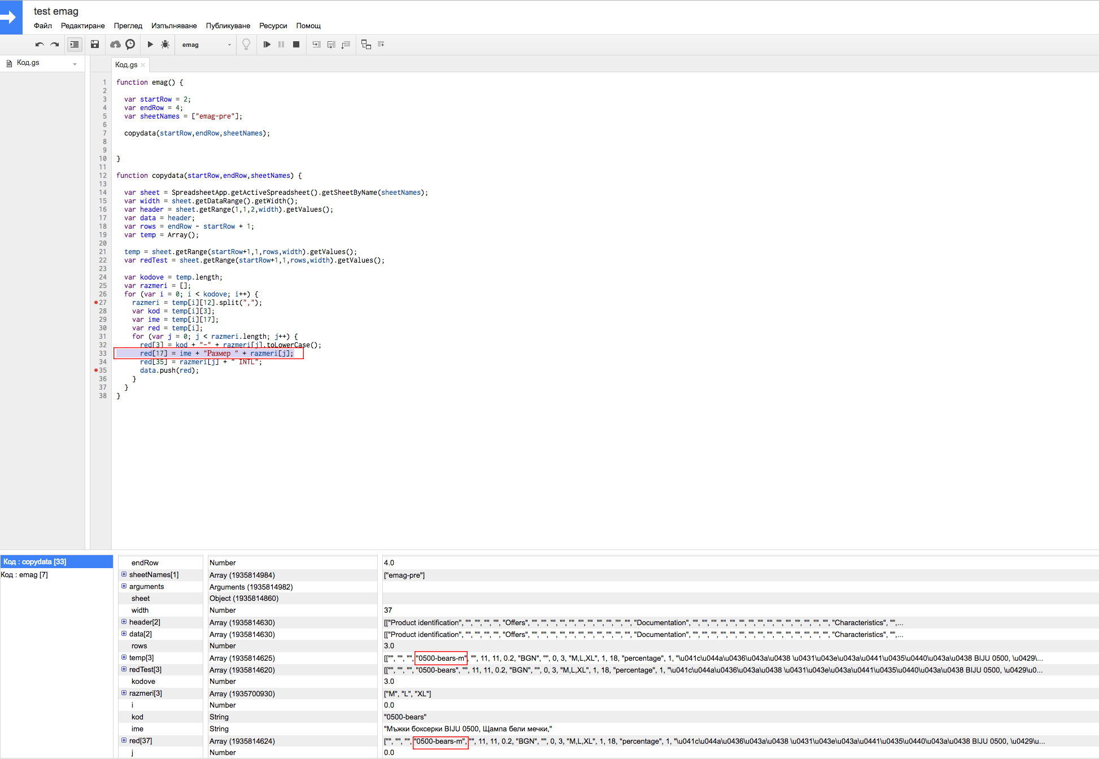This screenshot has width=1099, height=759.
Task: Expand the razmeri[3] array in debugger
Action: [x=124, y=693]
